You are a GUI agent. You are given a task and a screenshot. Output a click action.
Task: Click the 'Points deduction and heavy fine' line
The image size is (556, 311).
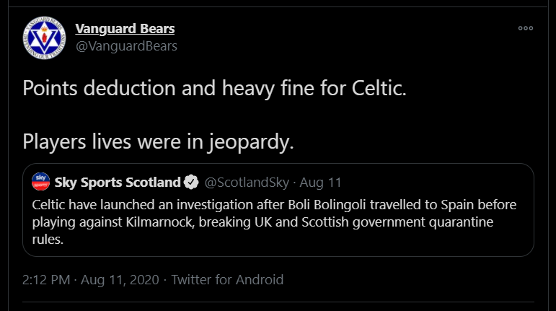coord(215,89)
